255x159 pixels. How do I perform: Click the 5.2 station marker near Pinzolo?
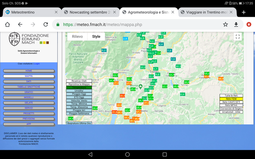click(104, 50)
